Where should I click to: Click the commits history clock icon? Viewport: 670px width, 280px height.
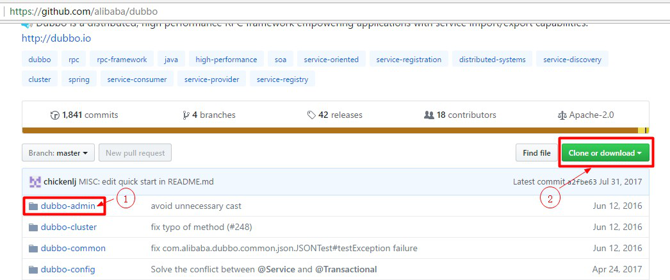pos(55,115)
